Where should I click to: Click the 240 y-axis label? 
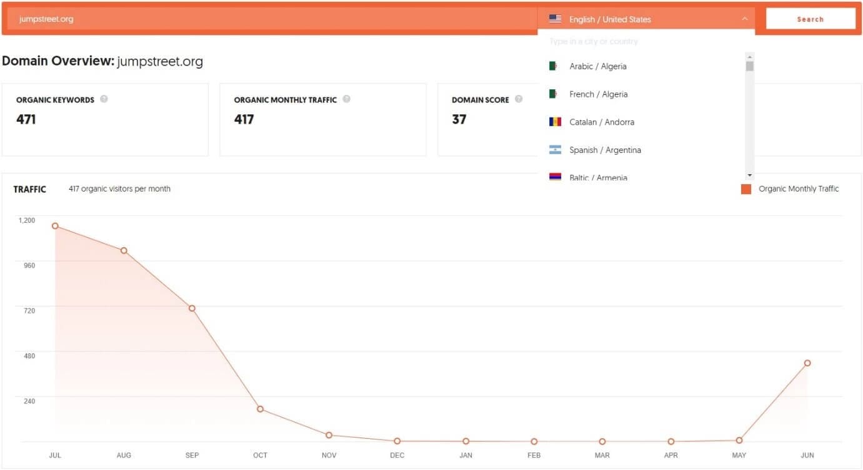pos(29,401)
